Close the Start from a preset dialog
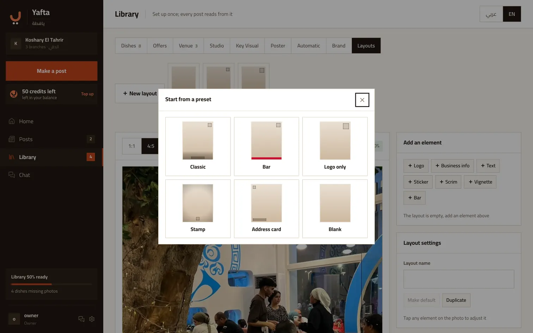 pos(362,100)
